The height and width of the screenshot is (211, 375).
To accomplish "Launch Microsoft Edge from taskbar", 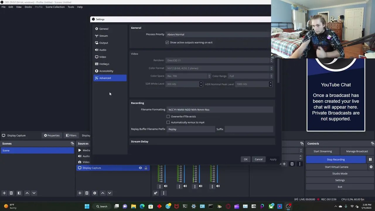I will [142, 206].
